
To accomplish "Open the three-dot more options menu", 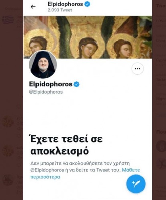I will 137,69.
